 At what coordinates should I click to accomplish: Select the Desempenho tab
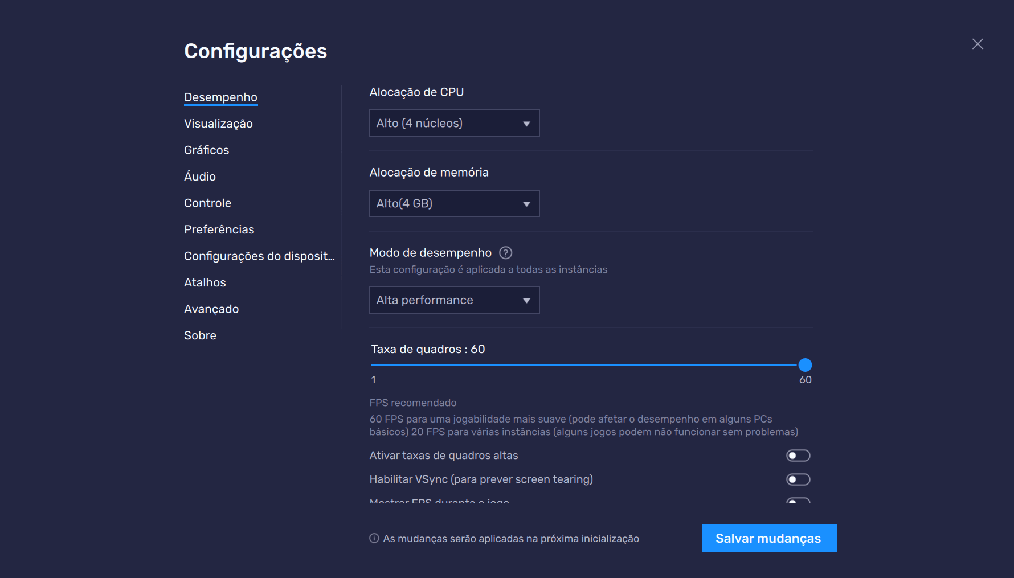coord(220,97)
